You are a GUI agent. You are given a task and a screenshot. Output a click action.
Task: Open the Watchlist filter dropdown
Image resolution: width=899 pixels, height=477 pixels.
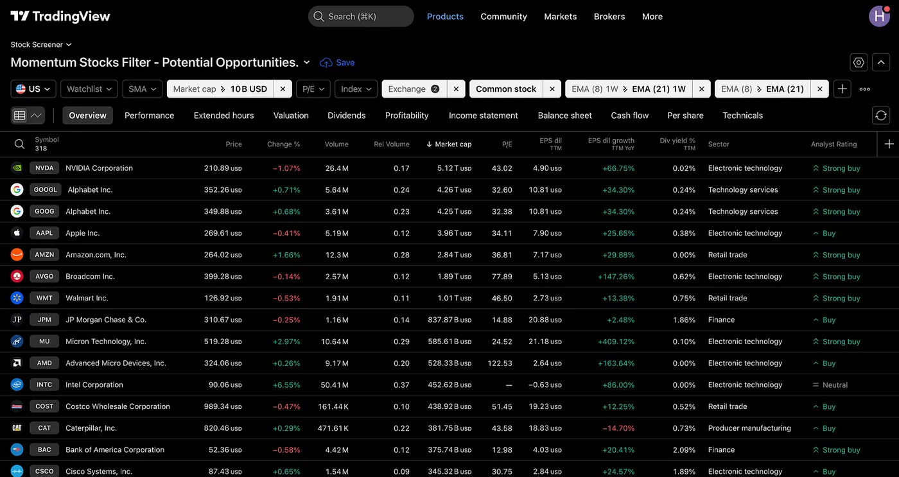click(x=89, y=89)
